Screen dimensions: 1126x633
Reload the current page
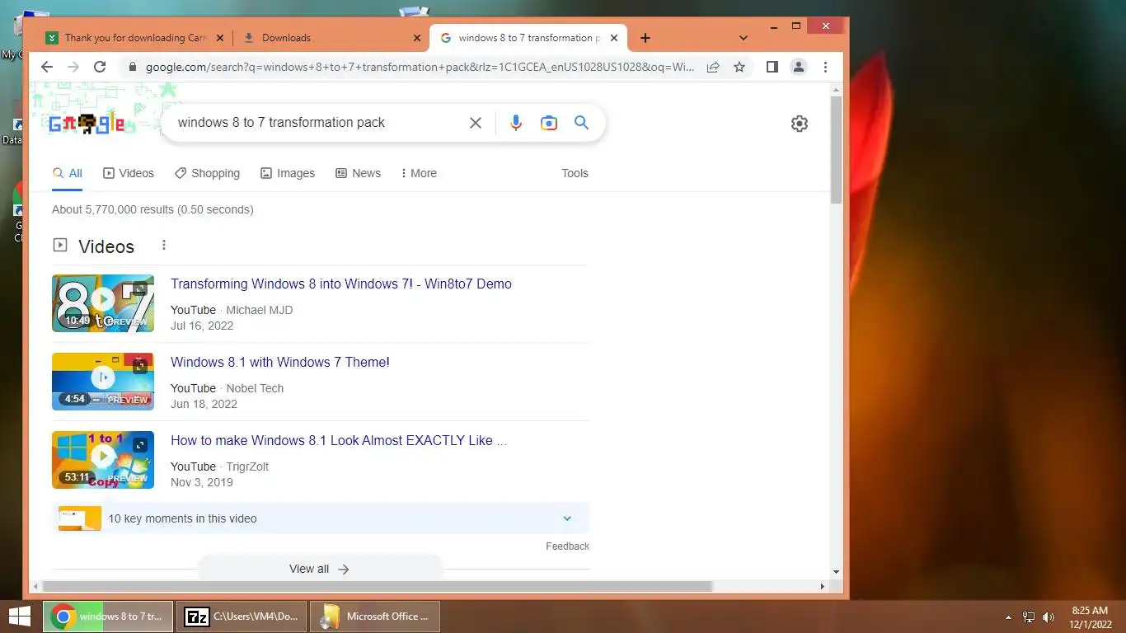[x=100, y=67]
